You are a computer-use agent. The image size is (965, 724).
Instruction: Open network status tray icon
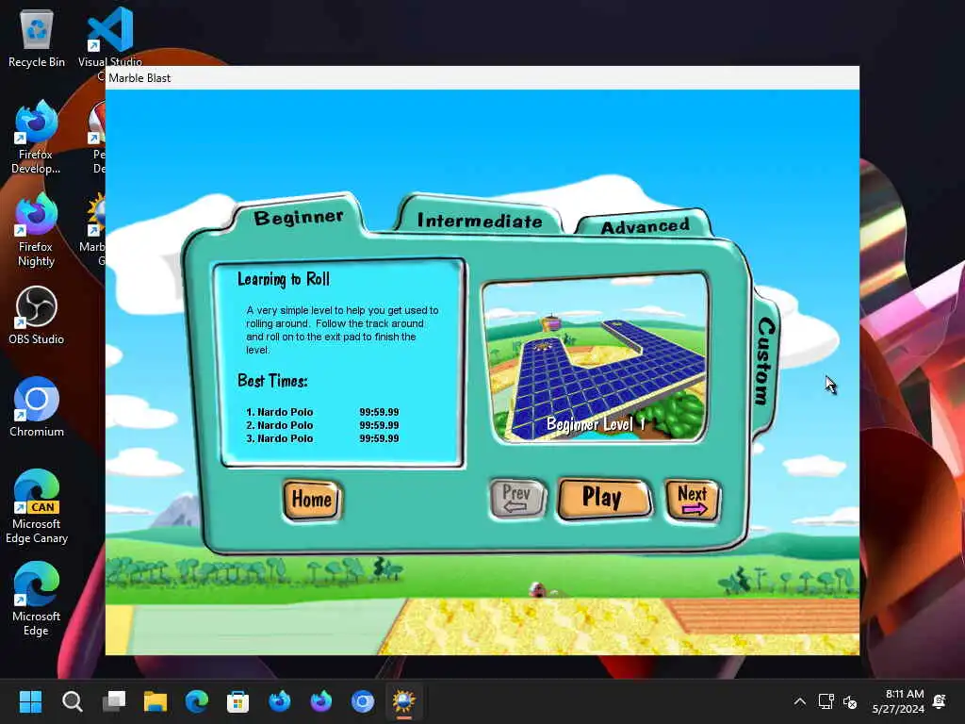pyautogui.click(x=826, y=701)
